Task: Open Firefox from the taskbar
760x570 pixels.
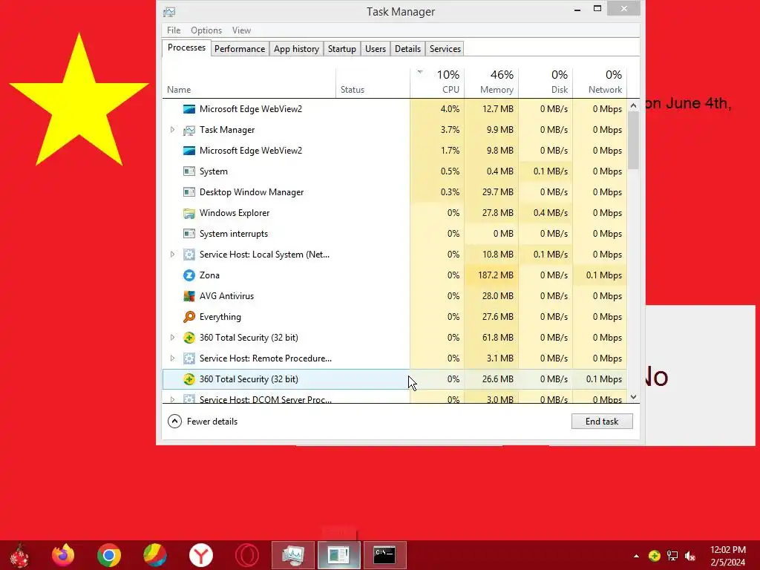Action: click(x=63, y=555)
